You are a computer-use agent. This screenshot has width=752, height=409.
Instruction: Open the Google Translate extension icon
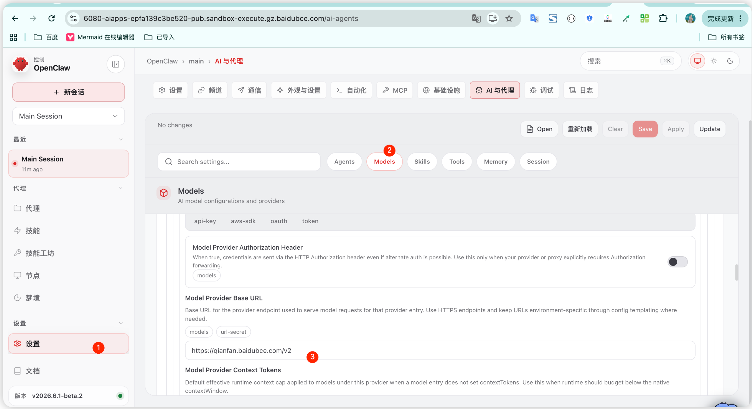coord(534,19)
